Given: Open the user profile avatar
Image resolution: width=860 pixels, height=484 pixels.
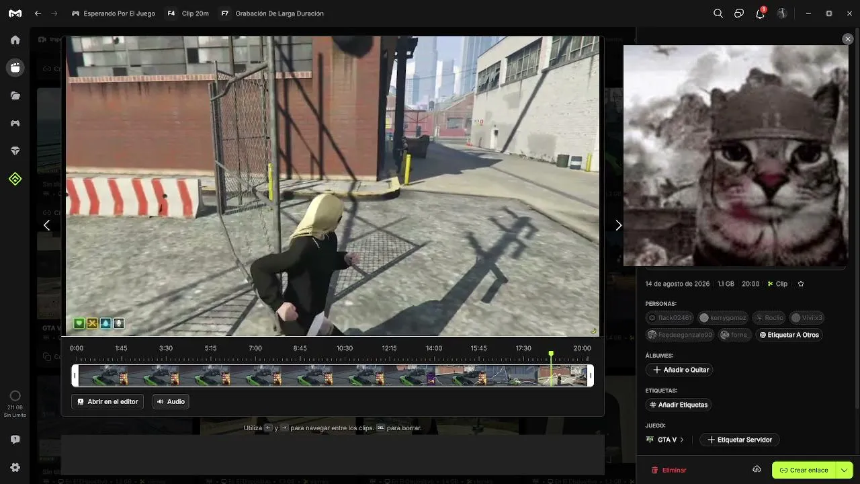Looking at the screenshot, I should click(782, 13).
